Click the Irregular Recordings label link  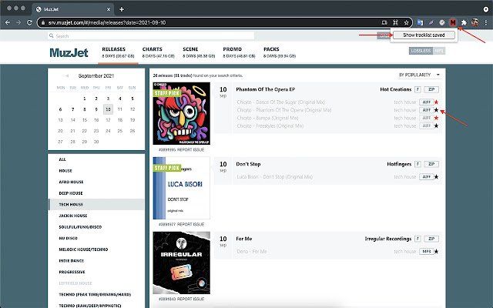[388, 239]
